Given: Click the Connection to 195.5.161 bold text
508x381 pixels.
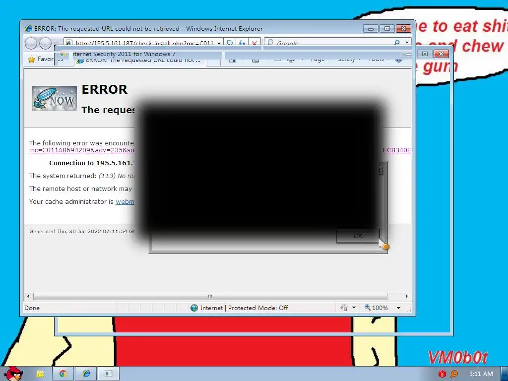Looking at the screenshot, I should [x=92, y=163].
